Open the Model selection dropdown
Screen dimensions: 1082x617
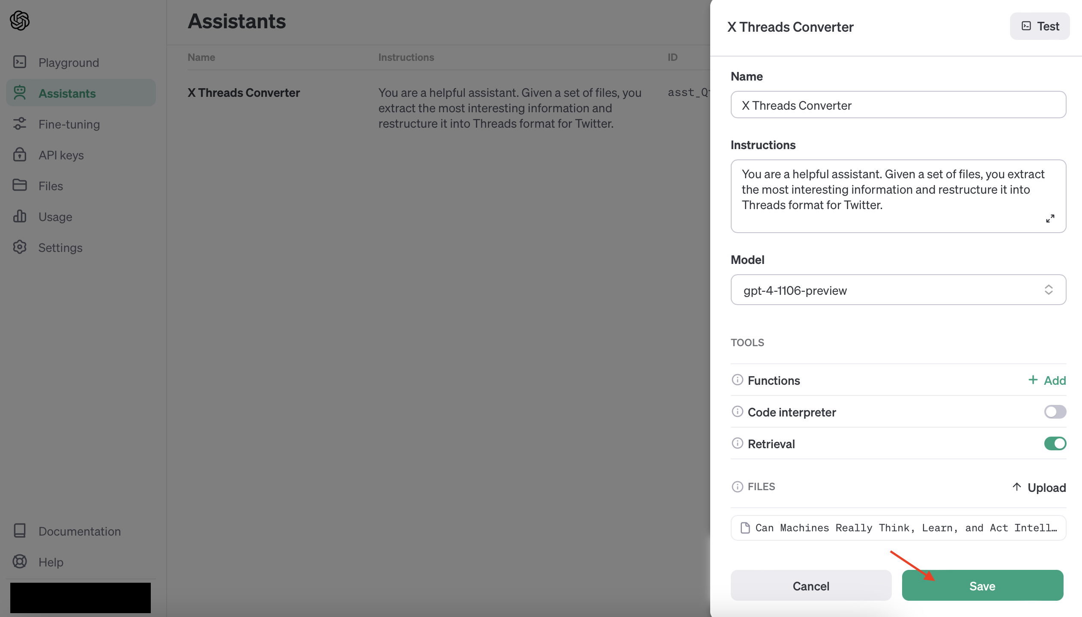click(898, 290)
